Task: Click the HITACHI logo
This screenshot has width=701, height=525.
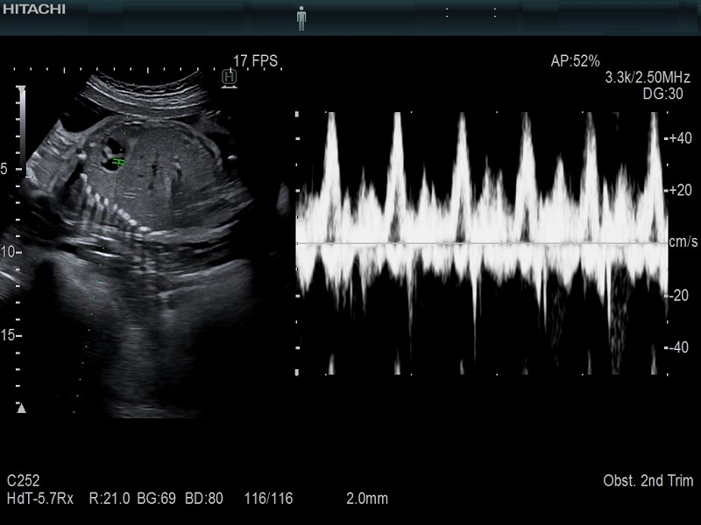Action: coord(33,10)
